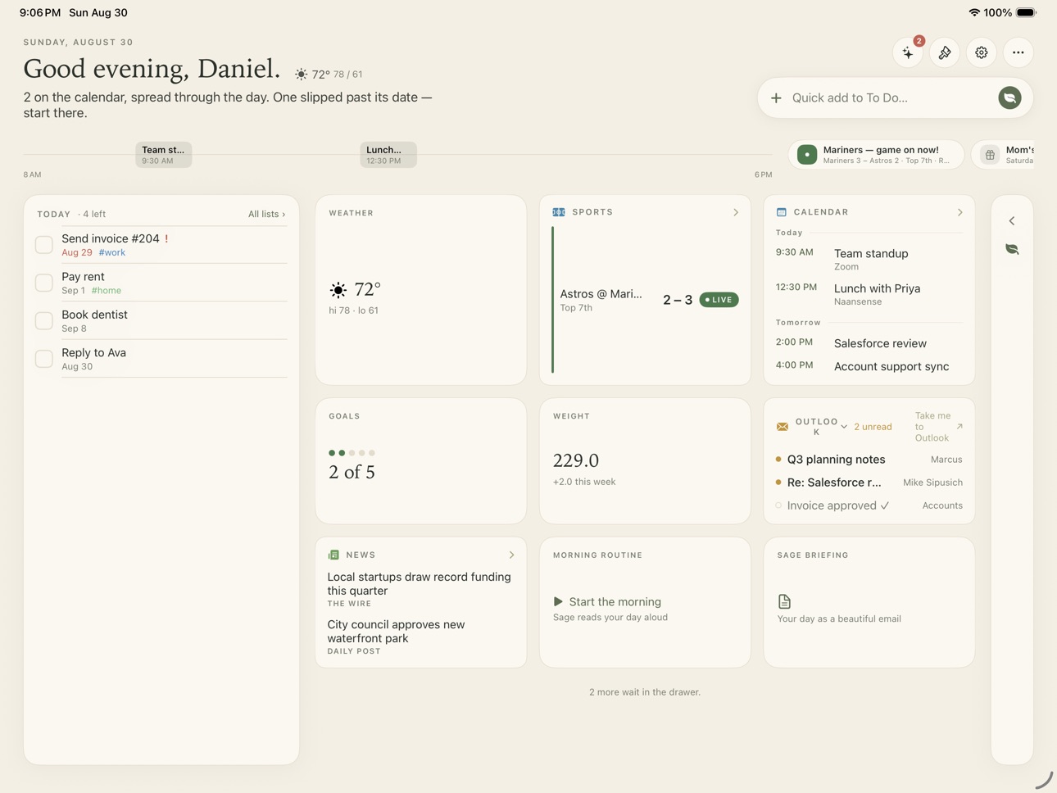The image size is (1057, 793).
Task: Click the Outlook envelope icon
Action: [783, 427]
